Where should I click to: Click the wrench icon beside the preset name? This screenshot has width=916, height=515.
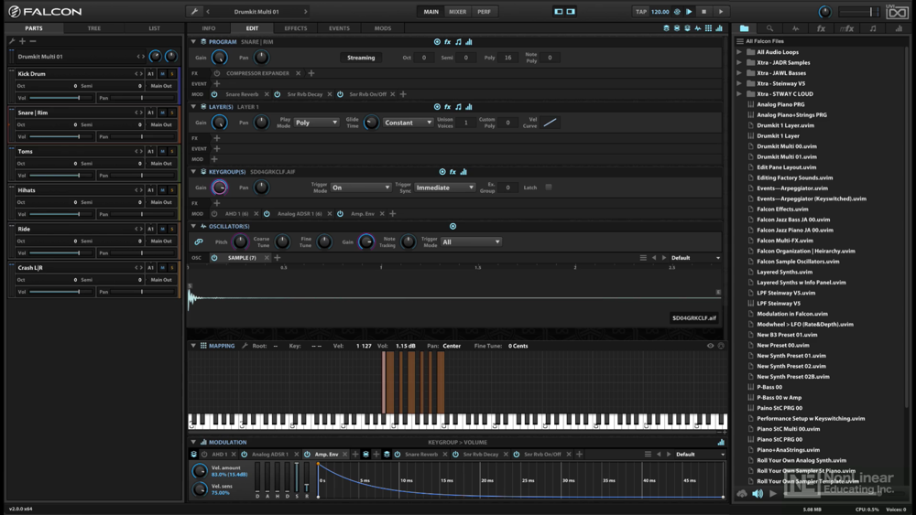tap(194, 12)
